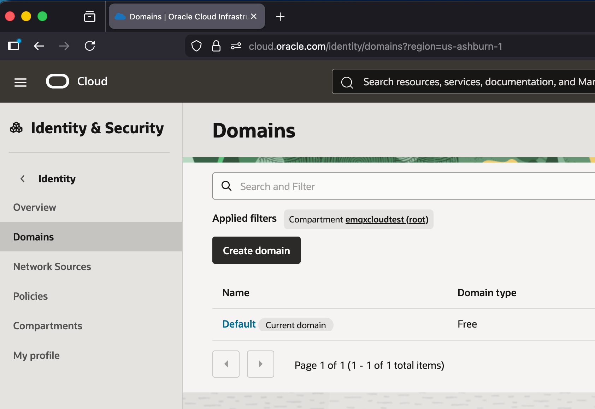Viewport: 595px width, 409px height.
Task: Click the magnifier icon in Search and Filter
Action: point(226,186)
